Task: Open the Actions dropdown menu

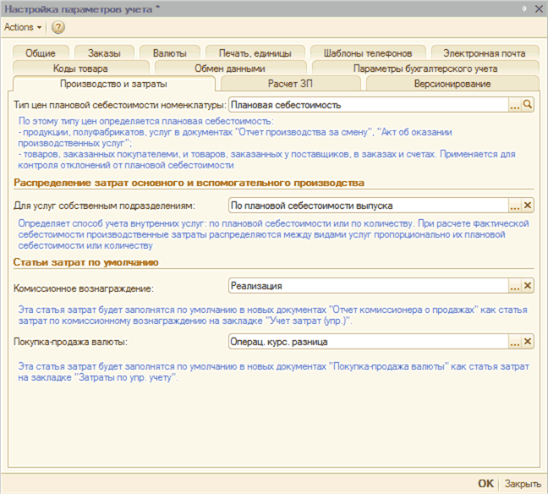Action: [x=23, y=27]
